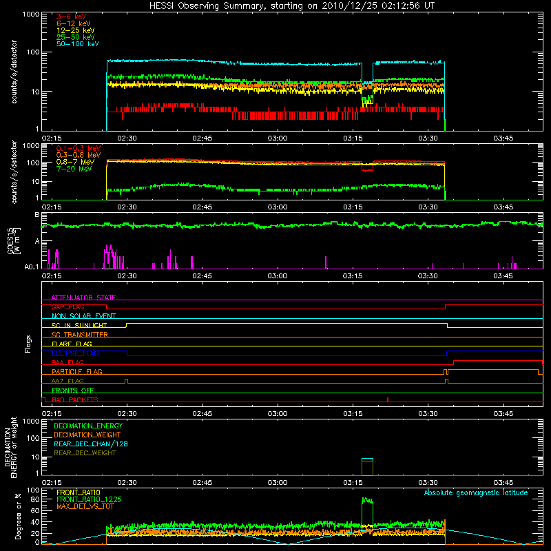The width and height of the screenshot is (551, 551).
Task: Select the FLARE_FLAG label
Action: (72, 344)
